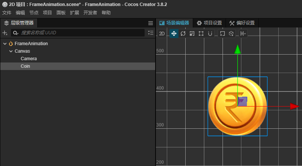
Task: Open the 扩展 menu
Action: 75,13
